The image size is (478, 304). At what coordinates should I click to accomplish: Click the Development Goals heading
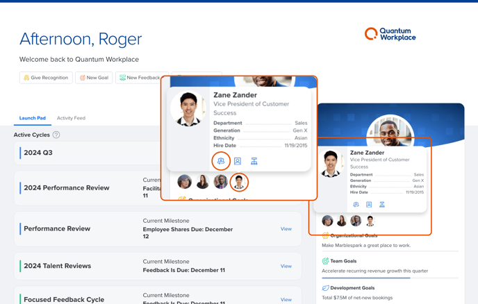click(x=352, y=288)
